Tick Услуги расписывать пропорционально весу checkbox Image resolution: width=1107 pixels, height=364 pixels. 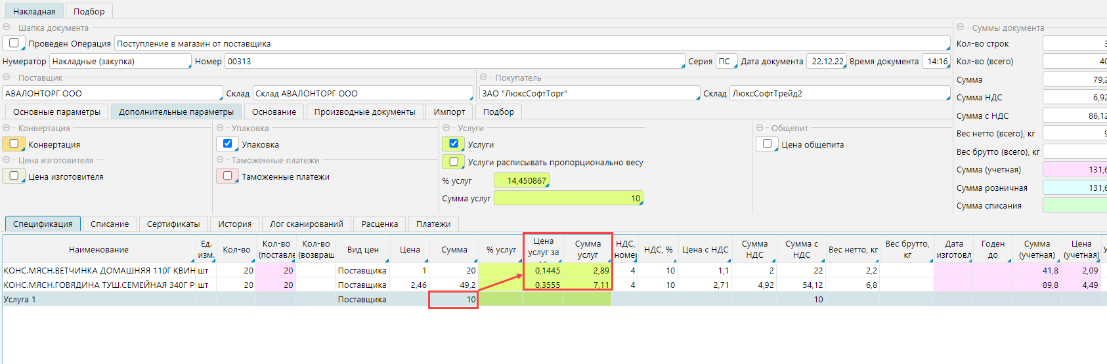pyautogui.click(x=453, y=162)
